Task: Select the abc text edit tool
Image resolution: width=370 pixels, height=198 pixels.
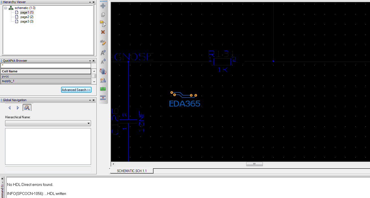Action: pos(103,43)
